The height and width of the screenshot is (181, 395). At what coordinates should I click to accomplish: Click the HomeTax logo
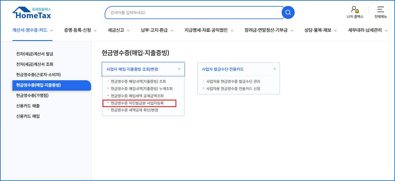pos(32,12)
